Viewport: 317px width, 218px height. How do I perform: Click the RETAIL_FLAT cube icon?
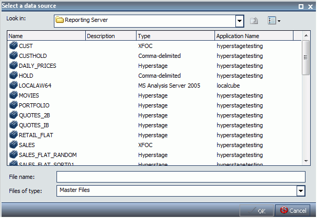14,135
